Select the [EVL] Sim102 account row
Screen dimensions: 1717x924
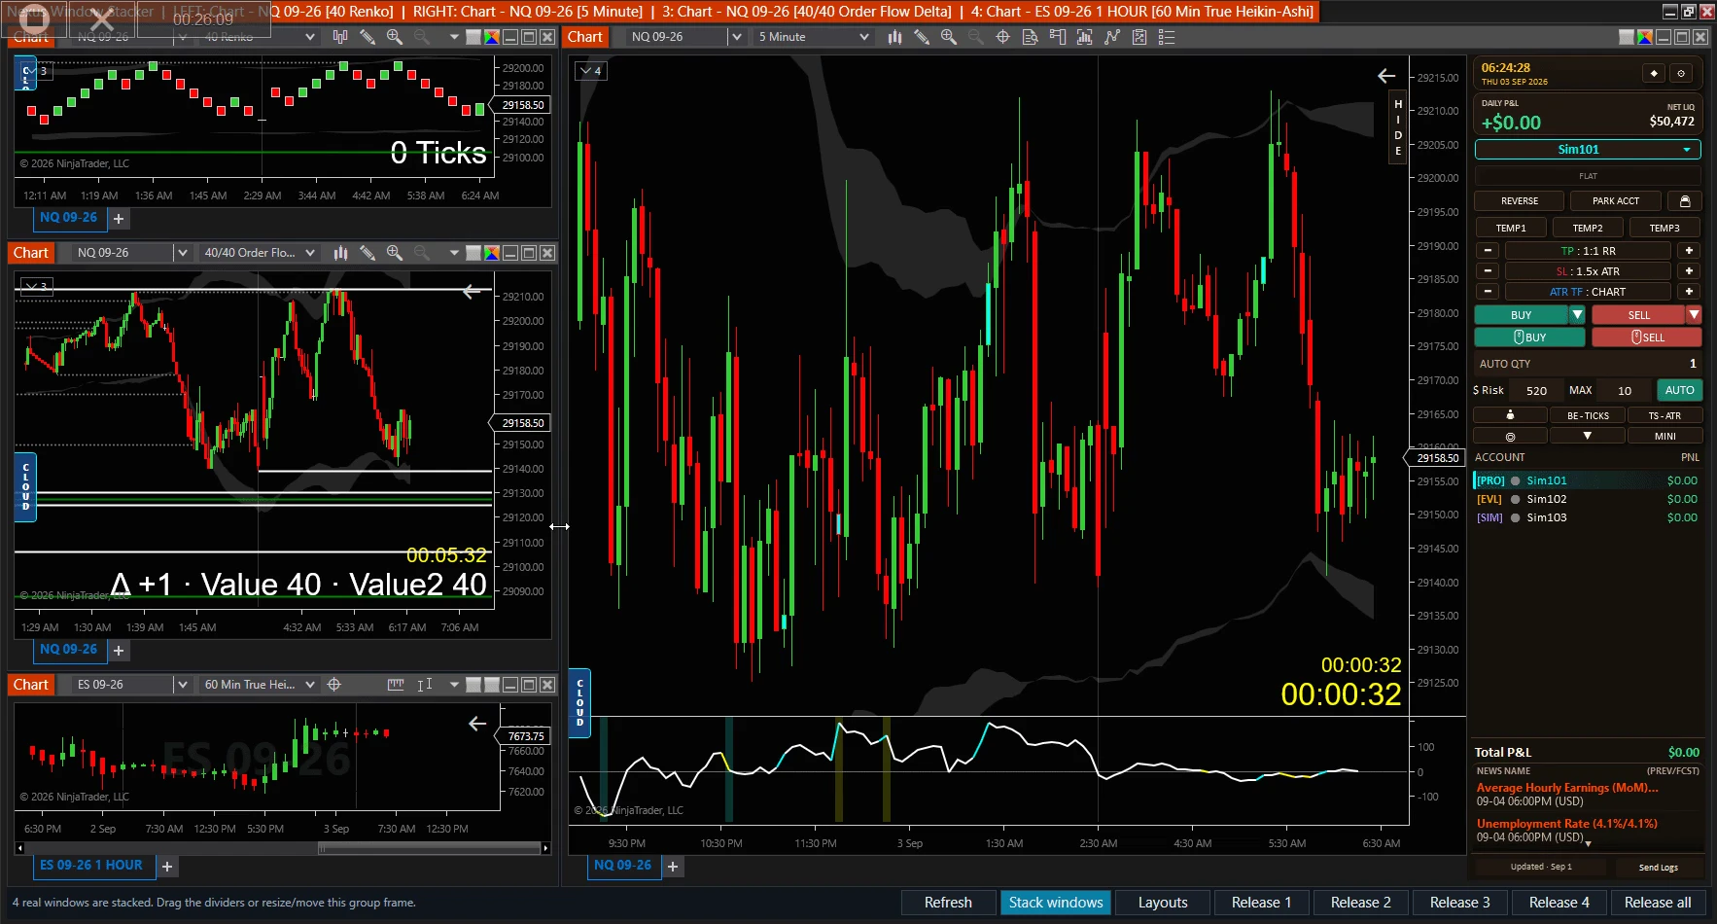1587,499
